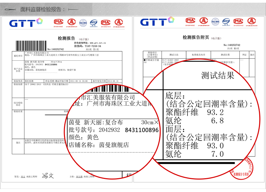Viewport: 266px width, 192px height.
Task: Click No:140252742 on the 检测报告附页 page
Action: coord(232,45)
